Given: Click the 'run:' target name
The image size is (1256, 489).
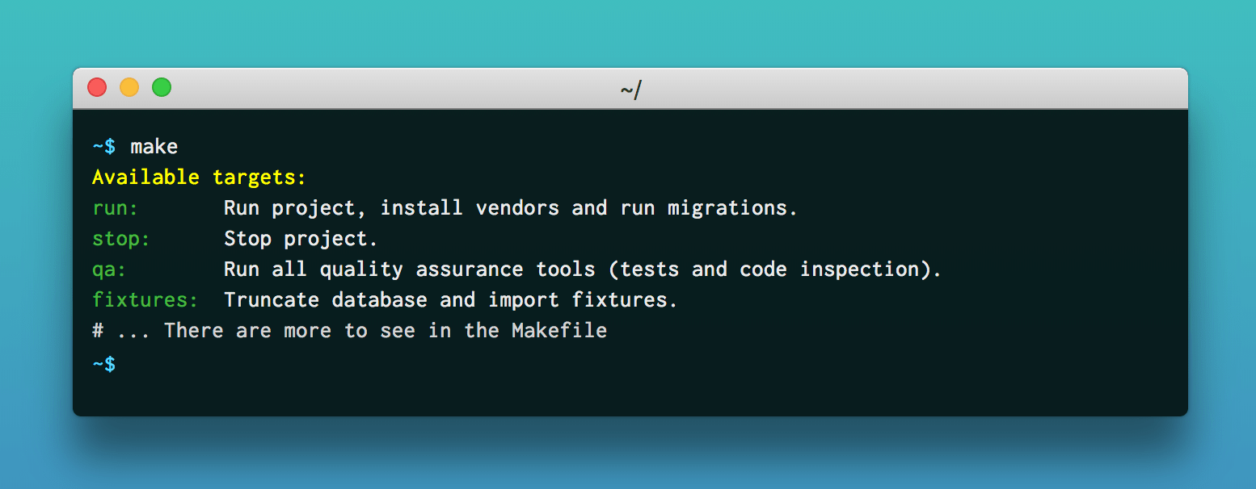Looking at the screenshot, I should (x=116, y=208).
